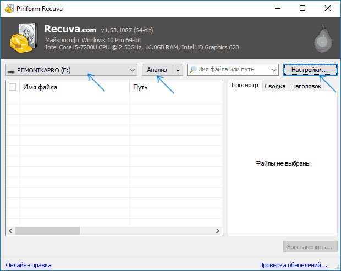The height and width of the screenshot is (271, 341).
Task: Sort by Путь column header
Action: pyautogui.click(x=175, y=87)
